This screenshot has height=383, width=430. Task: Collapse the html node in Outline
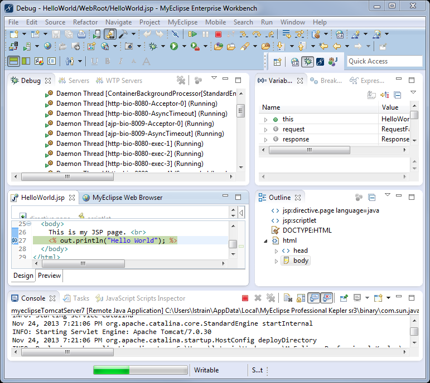pyautogui.click(x=267, y=240)
